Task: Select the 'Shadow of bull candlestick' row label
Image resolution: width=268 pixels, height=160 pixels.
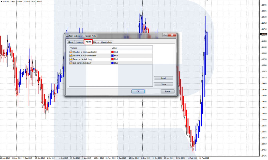Action: click(85, 56)
